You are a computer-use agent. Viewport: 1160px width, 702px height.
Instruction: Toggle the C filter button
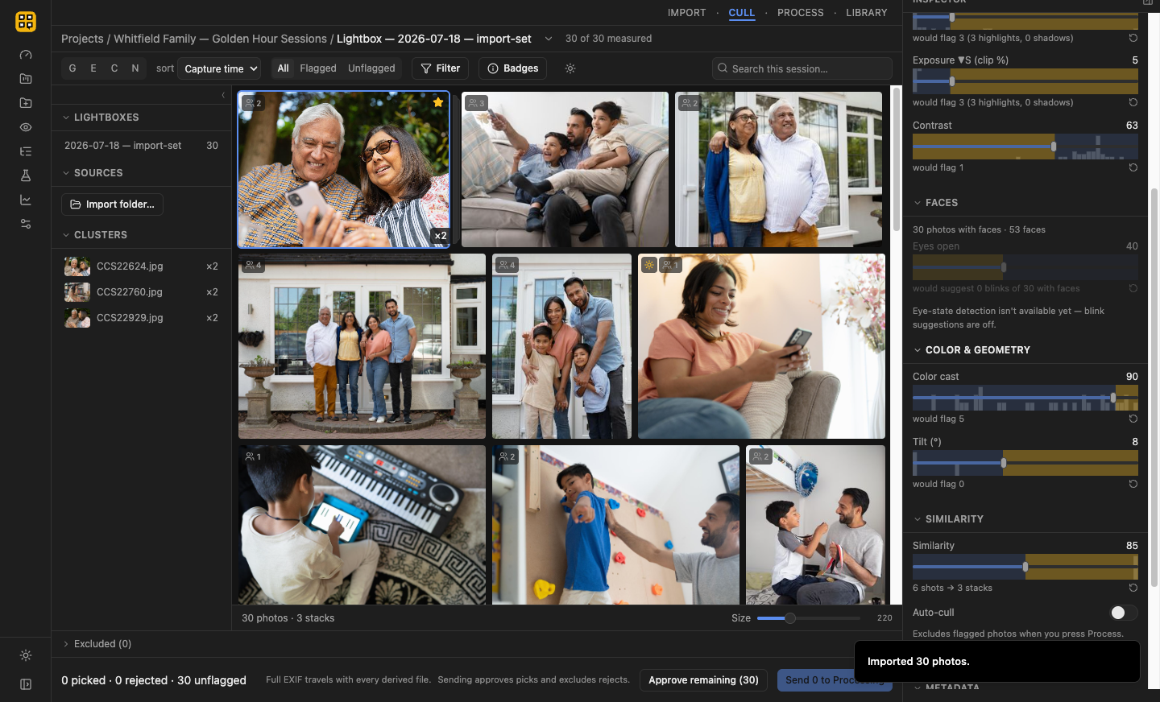pyautogui.click(x=114, y=68)
